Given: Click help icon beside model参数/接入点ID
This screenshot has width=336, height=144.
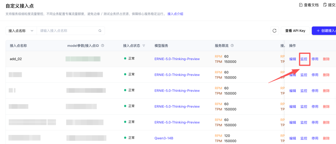Looking at the screenshot, I should pyautogui.click(x=103, y=46).
